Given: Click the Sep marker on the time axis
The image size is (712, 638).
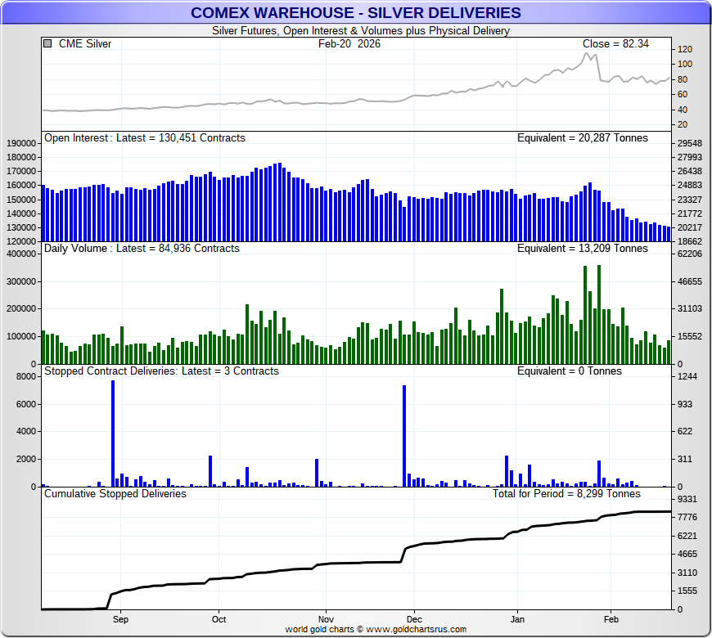Looking at the screenshot, I should tap(120, 619).
